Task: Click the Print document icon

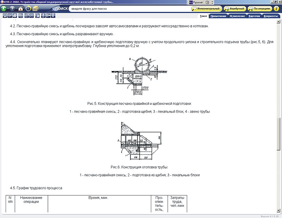Action: (14, 15)
